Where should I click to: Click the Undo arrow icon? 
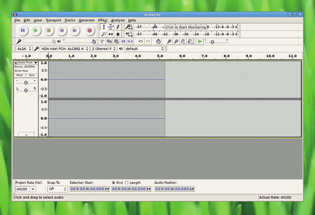point(141,41)
